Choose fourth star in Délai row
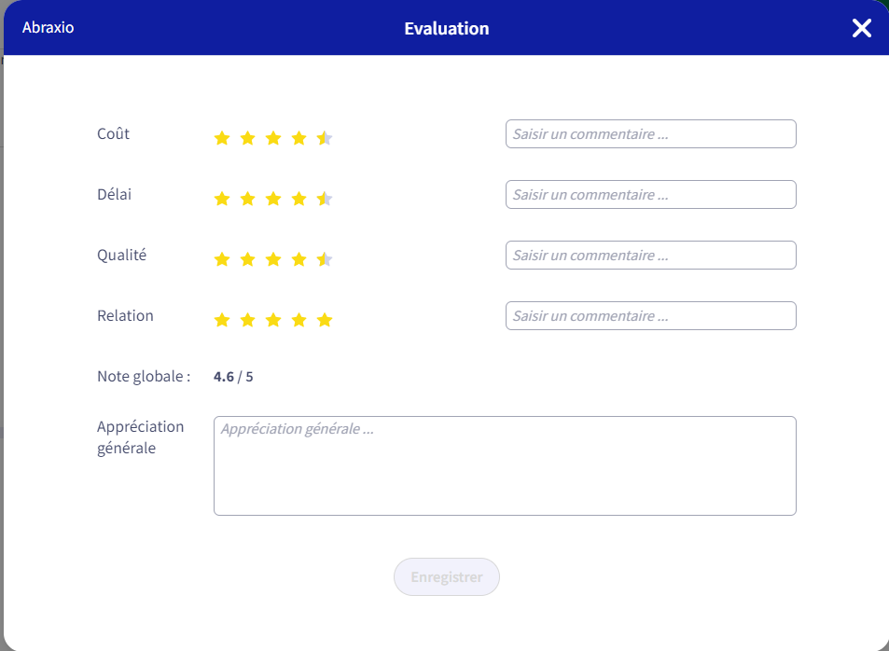Viewport: 889px width, 651px height. [299, 199]
